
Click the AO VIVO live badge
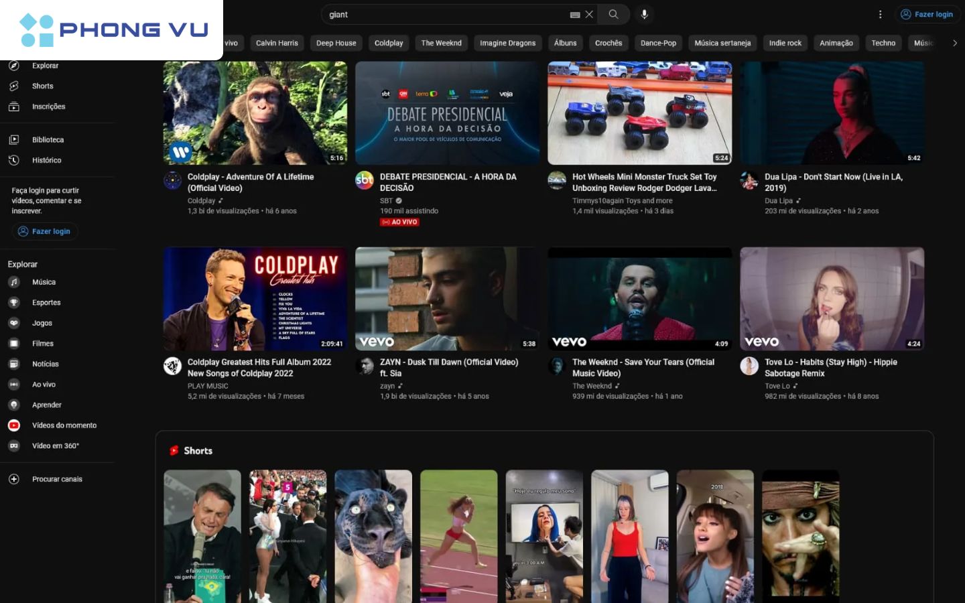click(400, 222)
